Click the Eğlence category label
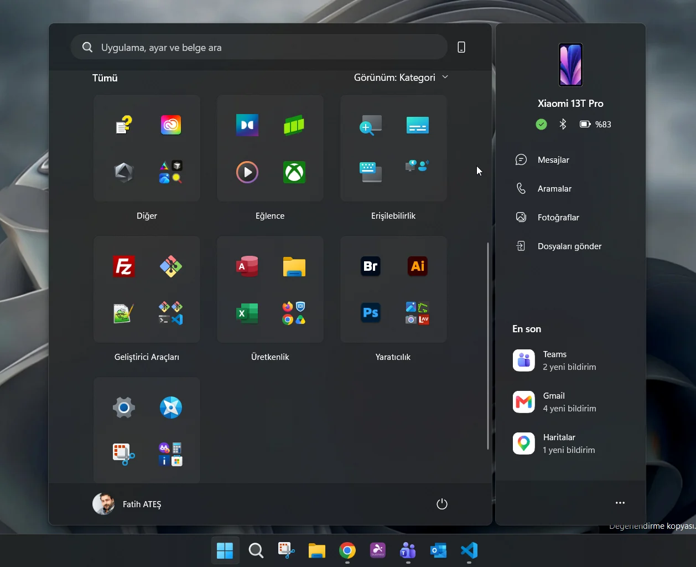The height and width of the screenshot is (567, 696). 270,216
